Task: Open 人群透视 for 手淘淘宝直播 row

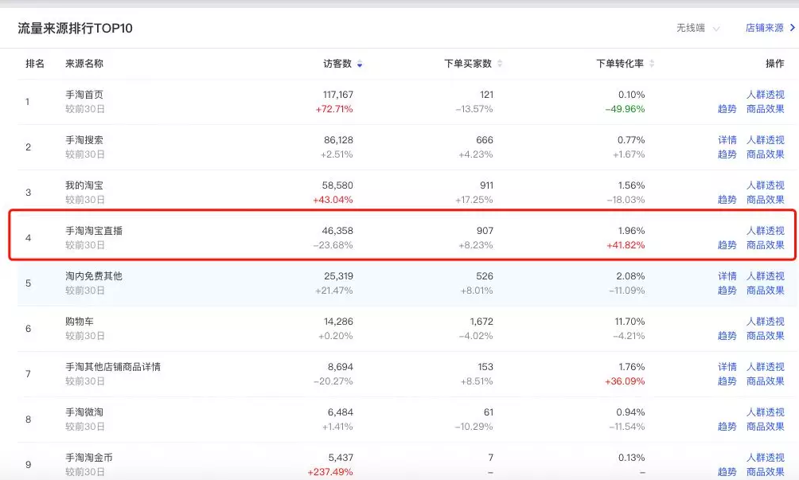Action: click(765, 231)
